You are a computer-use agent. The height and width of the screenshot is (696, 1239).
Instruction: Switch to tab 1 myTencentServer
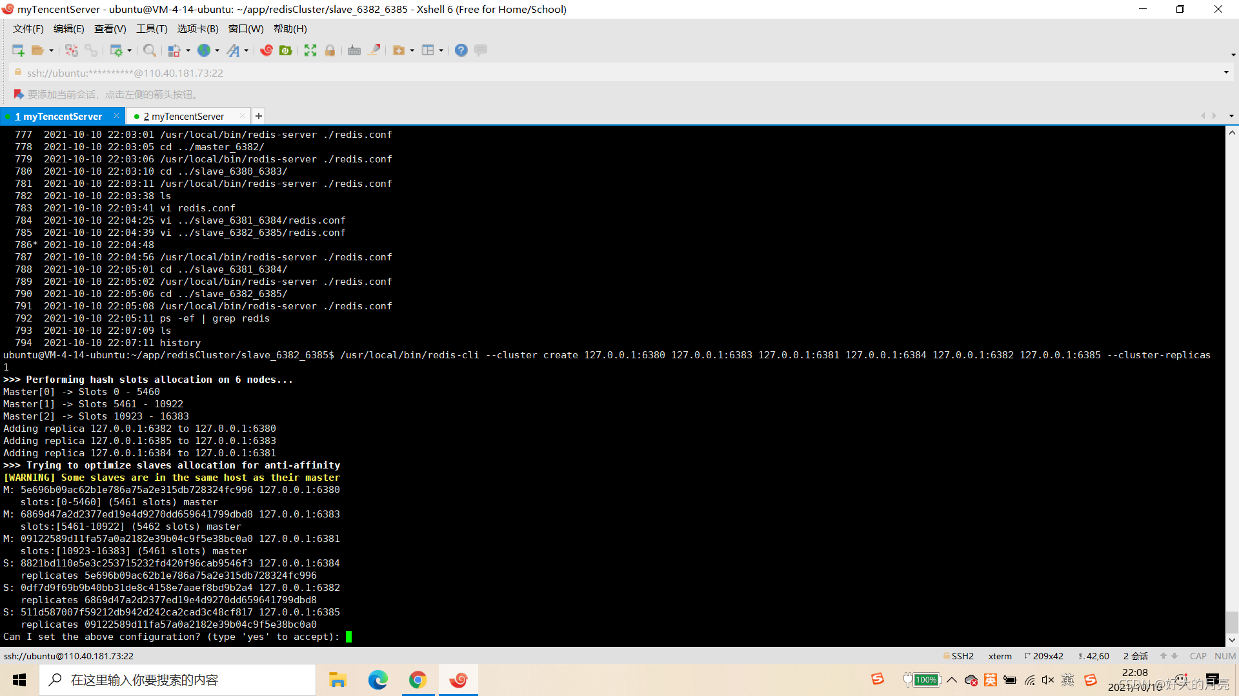tap(59, 117)
